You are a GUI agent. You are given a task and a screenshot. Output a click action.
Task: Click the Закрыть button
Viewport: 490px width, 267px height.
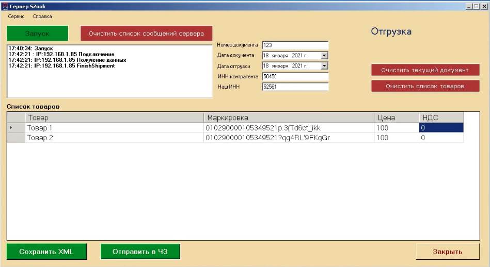click(448, 252)
